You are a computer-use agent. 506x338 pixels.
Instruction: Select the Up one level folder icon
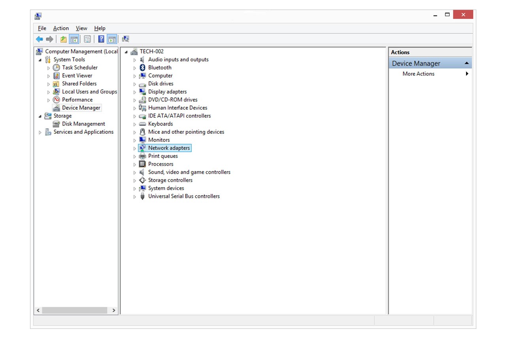[63, 38]
